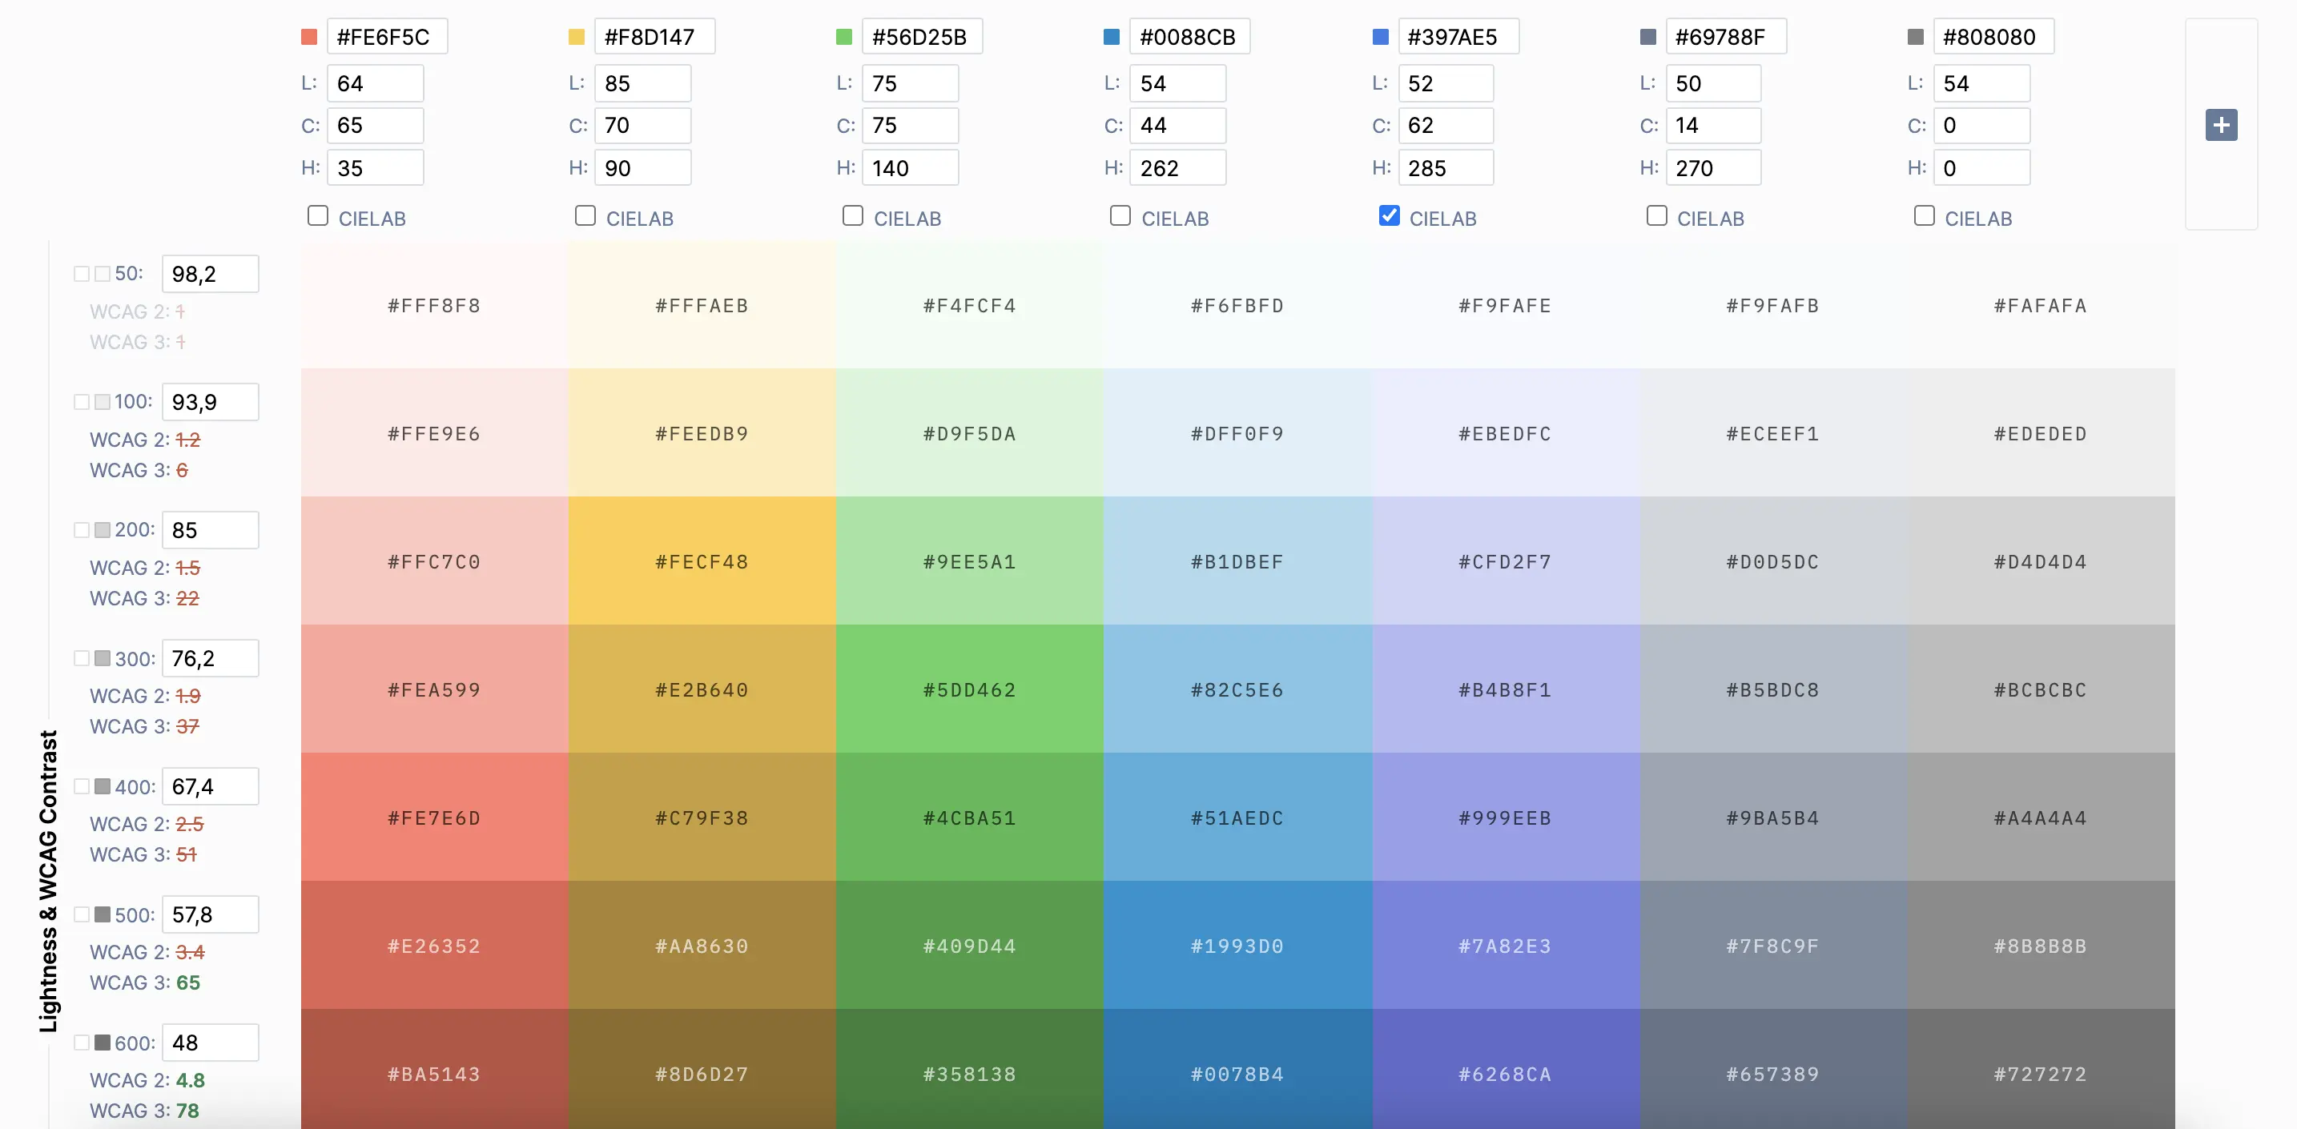Click the WCAG 2: 4.8 value
The image size is (2297, 1129).
coord(190,1080)
